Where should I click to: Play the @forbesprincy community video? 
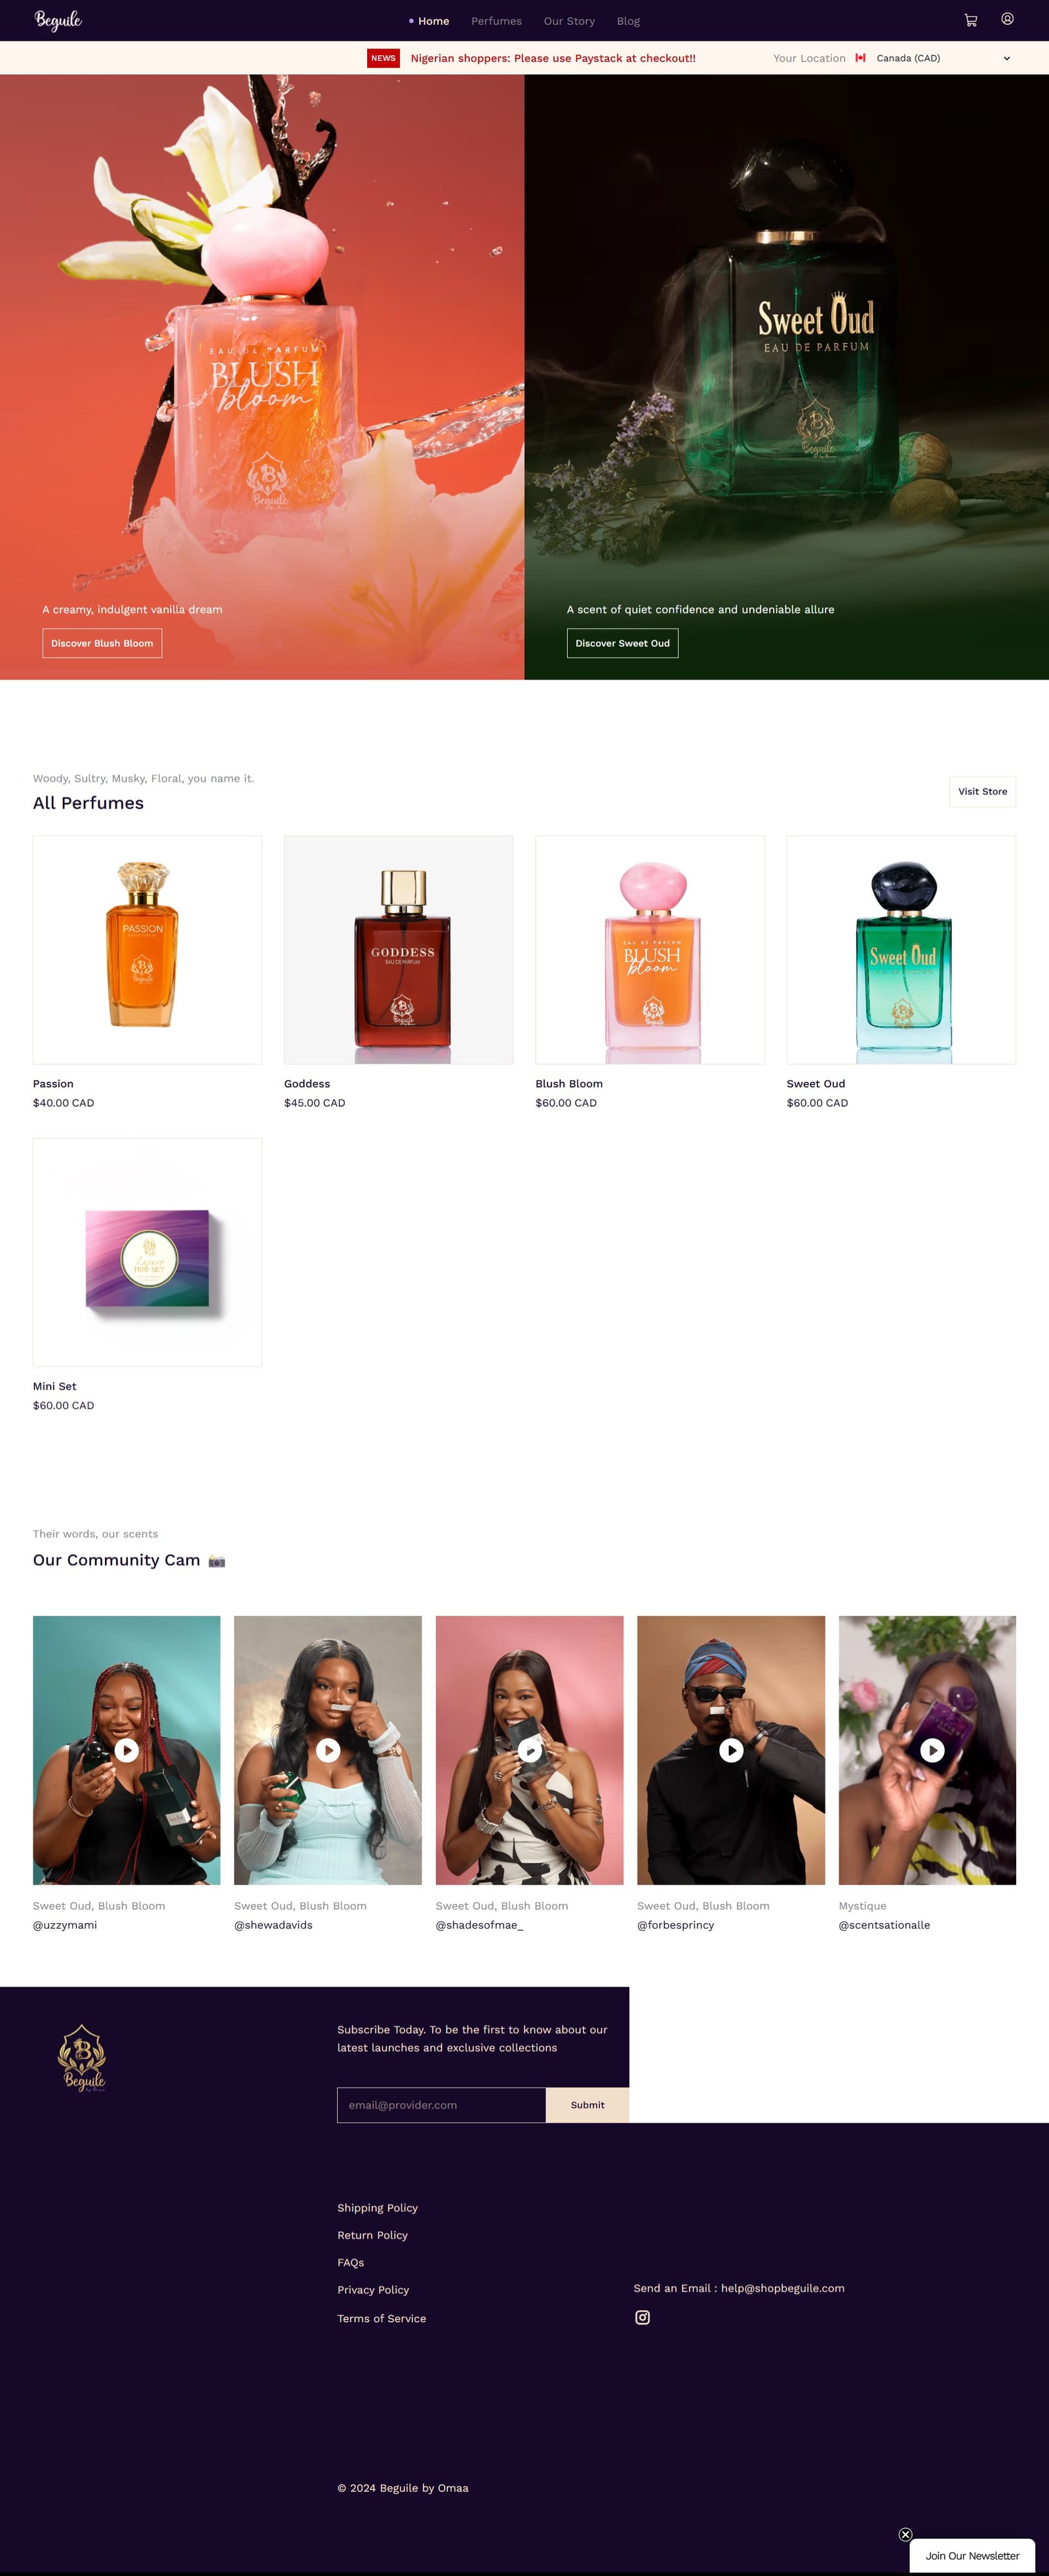pyautogui.click(x=731, y=1750)
